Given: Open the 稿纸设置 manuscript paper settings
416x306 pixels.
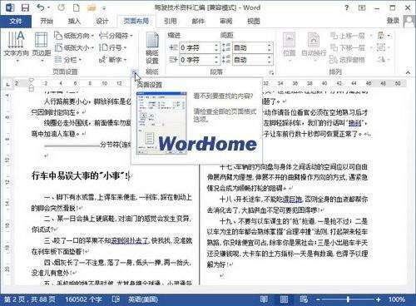Looking at the screenshot, I should tap(152, 47).
